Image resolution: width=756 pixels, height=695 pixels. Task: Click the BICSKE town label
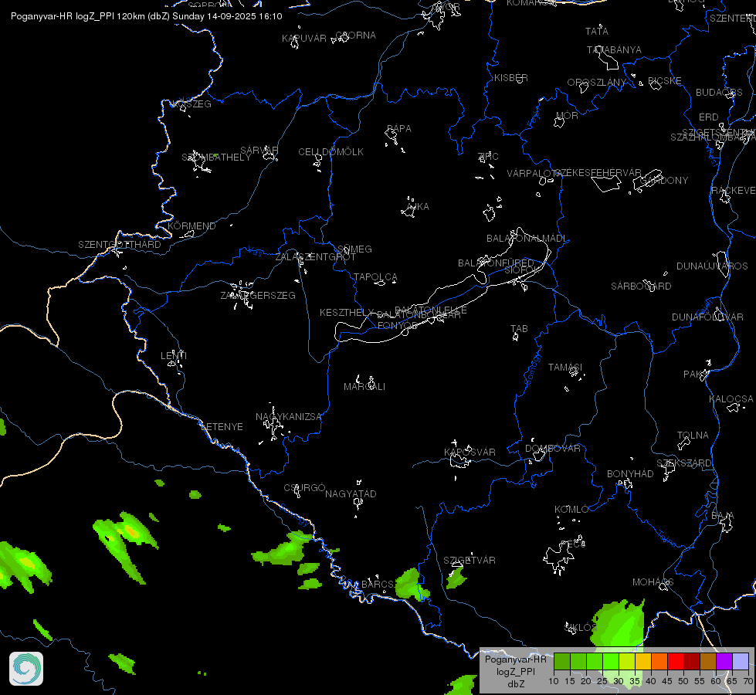[x=665, y=81]
